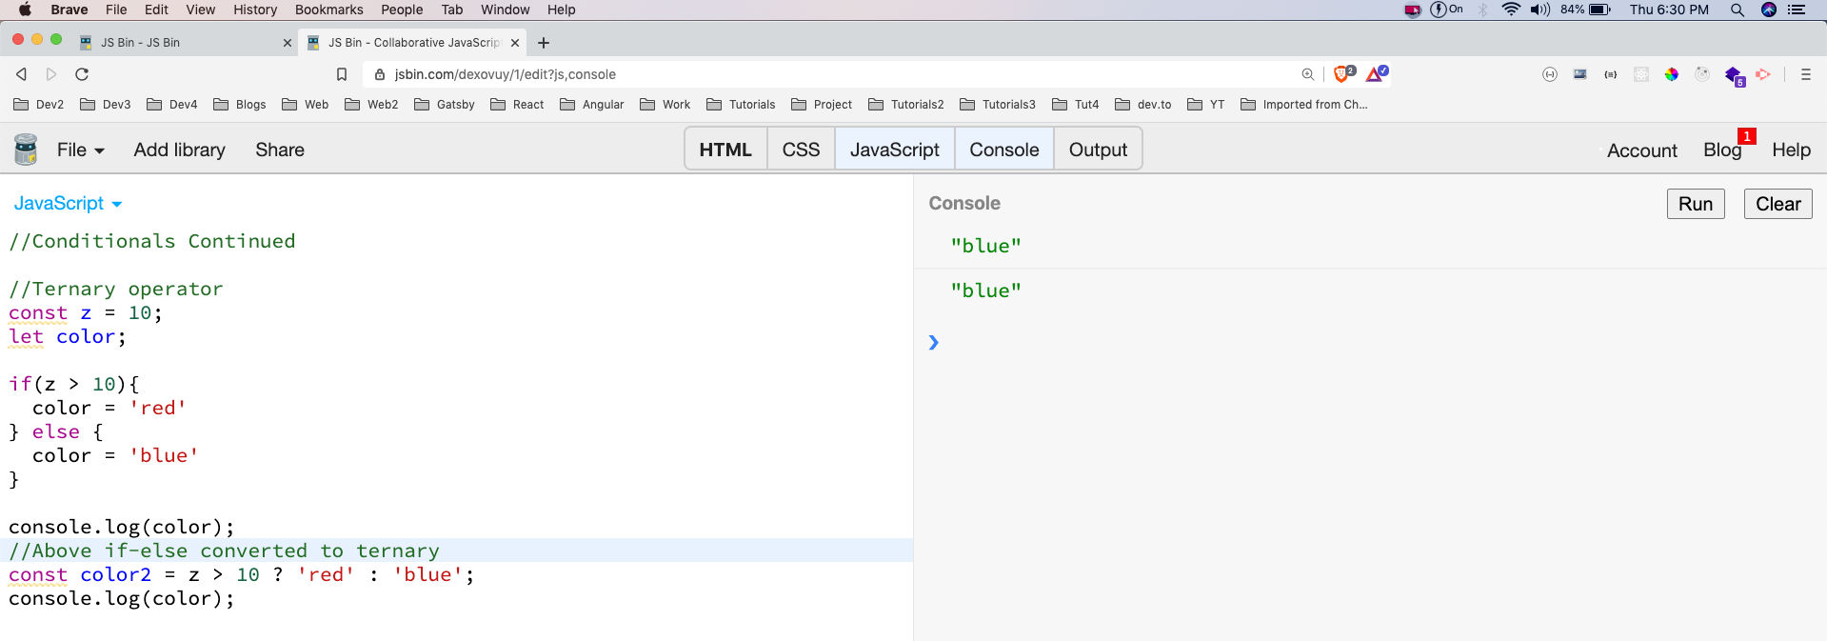Image resolution: width=1827 pixels, height=641 pixels.
Task: Open the Apple menu
Action: (25, 10)
